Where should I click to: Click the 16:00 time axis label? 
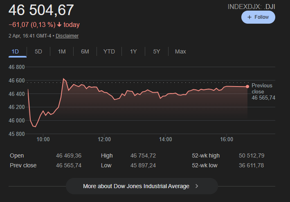pos(227,139)
